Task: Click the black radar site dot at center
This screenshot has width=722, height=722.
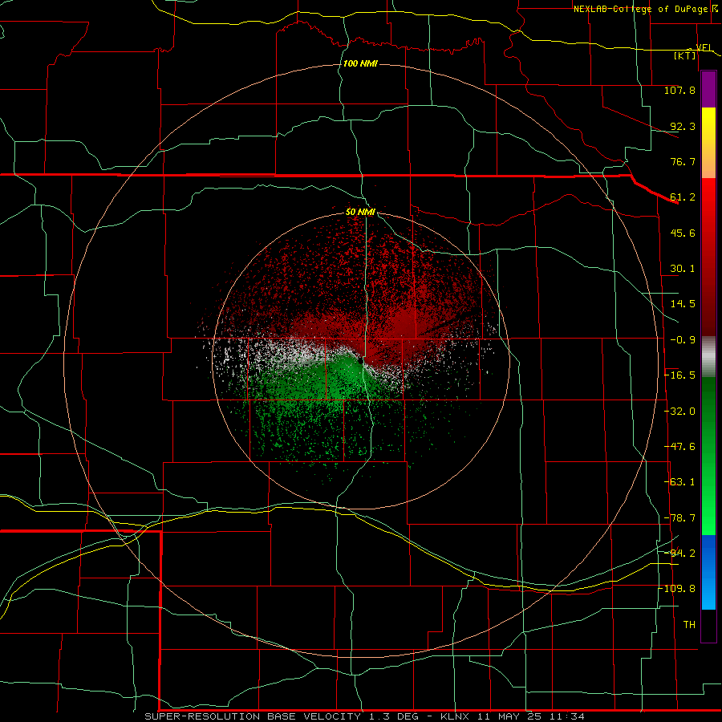Action: [x=360, y=362]
